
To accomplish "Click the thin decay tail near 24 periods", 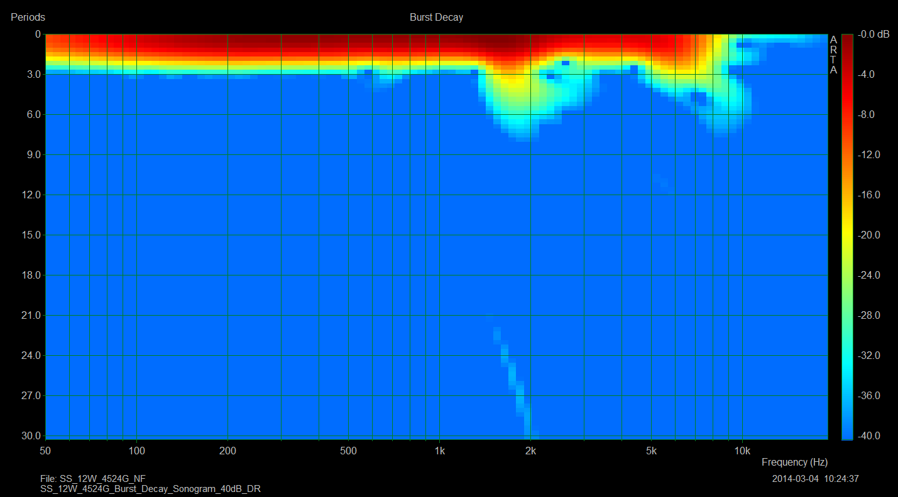I will coord(505,356).
